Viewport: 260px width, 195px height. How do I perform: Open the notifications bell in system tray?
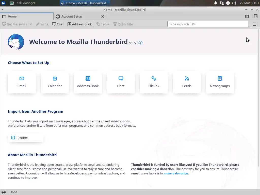[215, 3]
